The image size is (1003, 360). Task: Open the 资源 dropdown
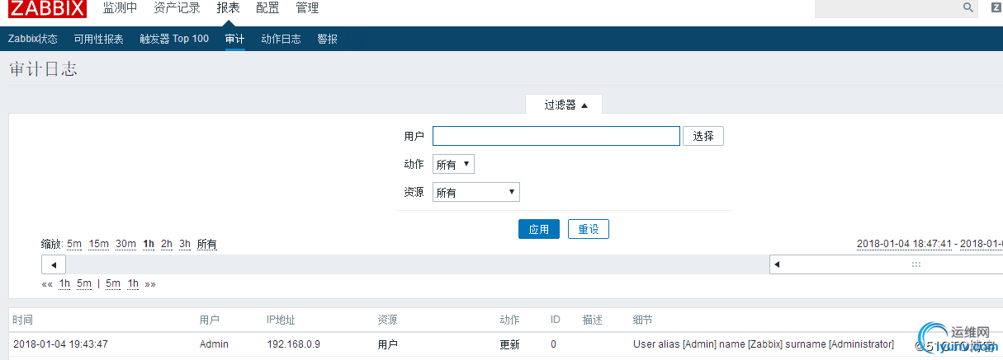click(475, 192)
